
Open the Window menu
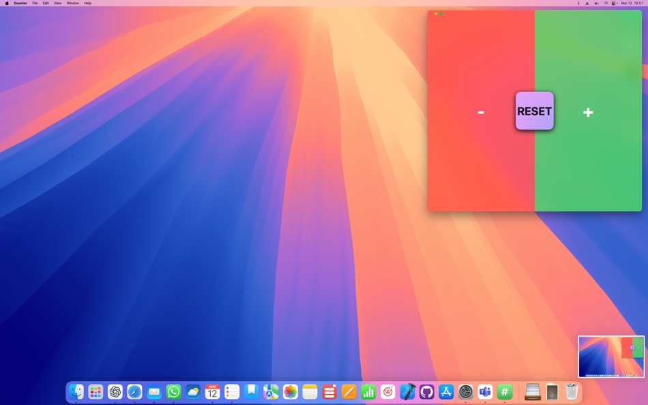click(72, 3)
